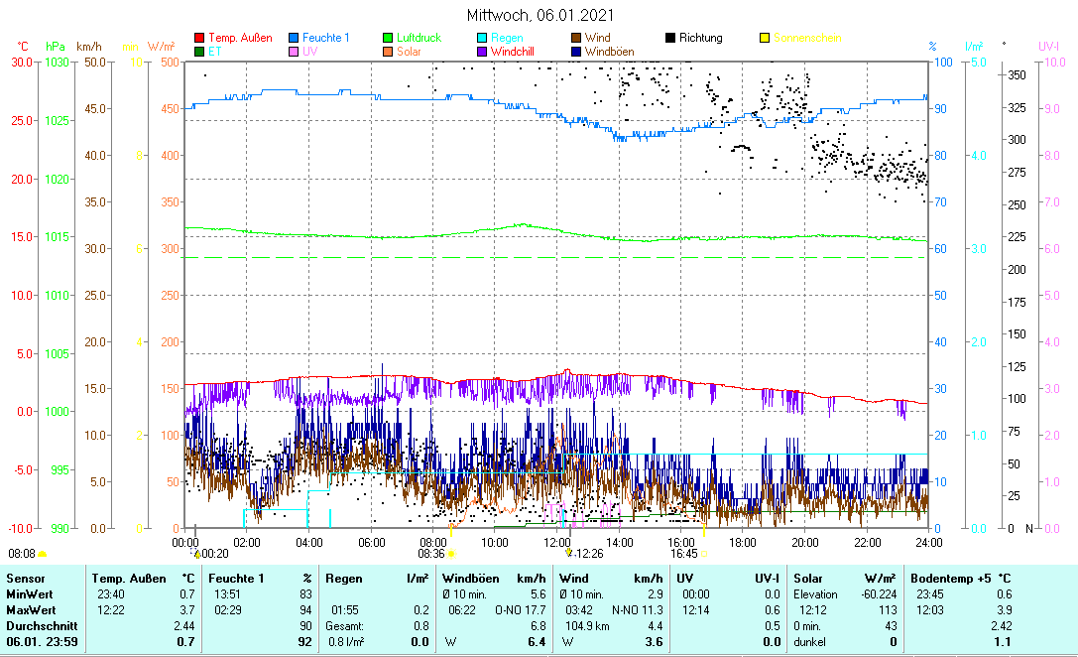Click the moon icon beside 00:20
The width and height of the screenshot is (1078, 657).
click(196, 554)
